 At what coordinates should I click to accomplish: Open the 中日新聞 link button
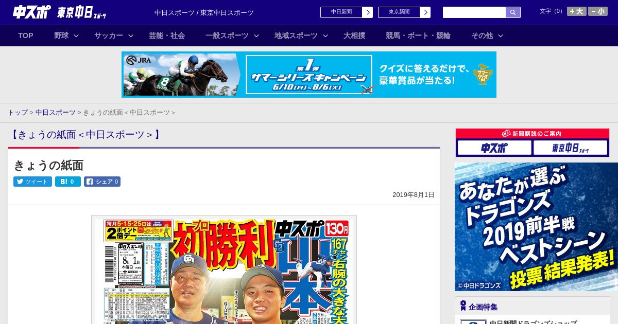click(341, 12)
